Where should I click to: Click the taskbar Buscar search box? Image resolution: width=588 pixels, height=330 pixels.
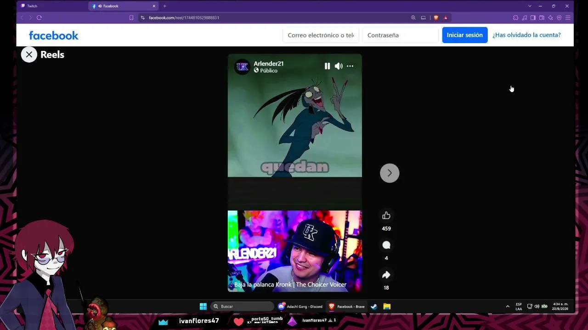tap(242, 307)
